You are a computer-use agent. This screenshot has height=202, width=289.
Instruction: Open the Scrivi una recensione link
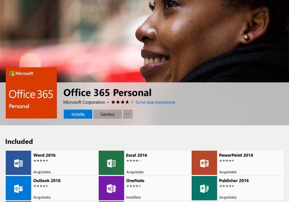tap(156, 102)
